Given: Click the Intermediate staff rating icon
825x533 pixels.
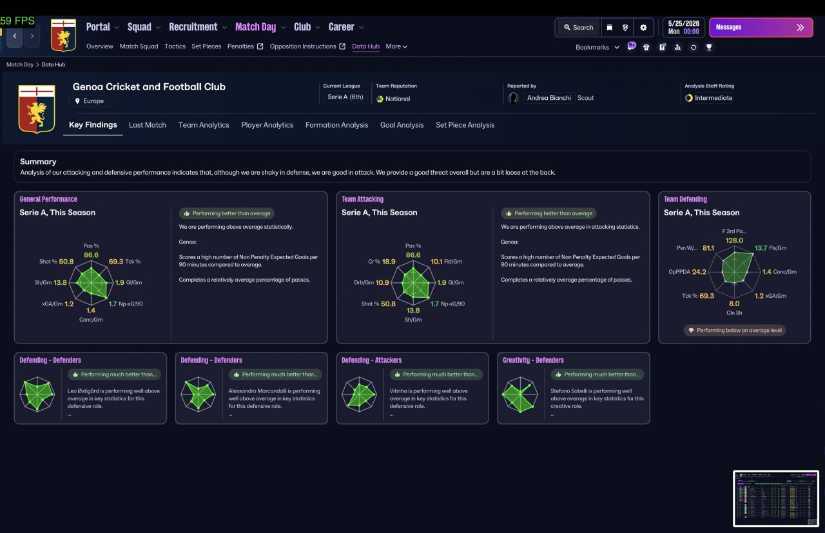Looking at the screenshot, I should click(688, 98).
